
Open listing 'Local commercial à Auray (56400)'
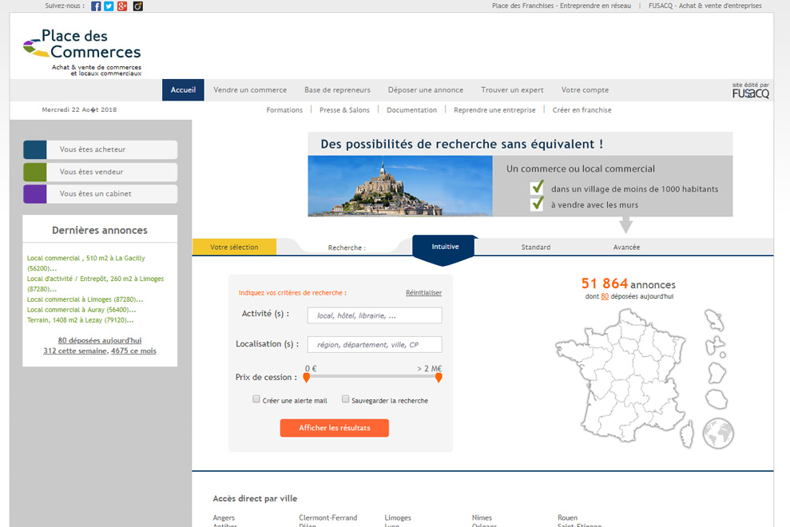point(81,310)
